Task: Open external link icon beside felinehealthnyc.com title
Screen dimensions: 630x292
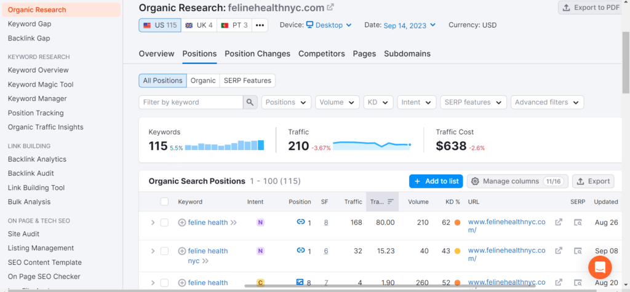Action: click(330, 7)
